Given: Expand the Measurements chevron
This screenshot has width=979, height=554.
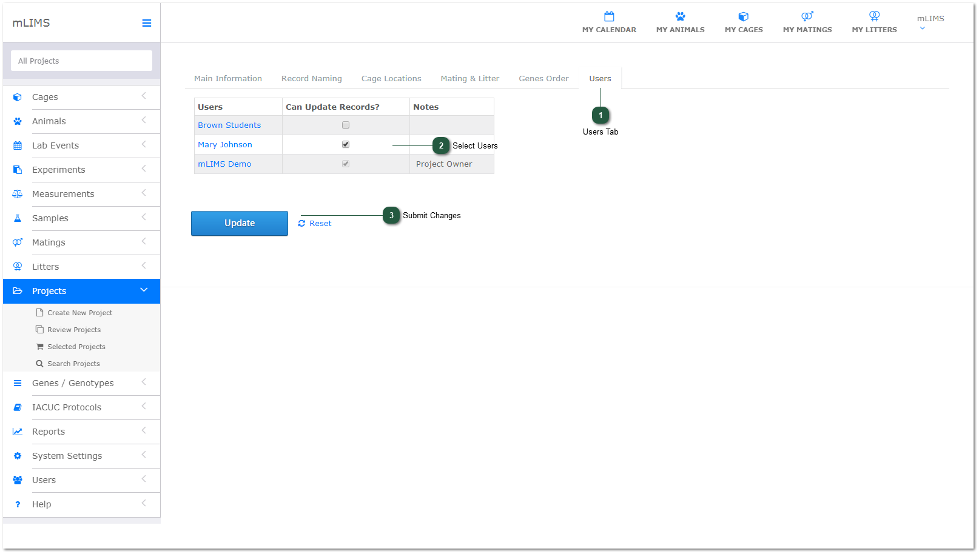Looking at the screenshot, I should tap(144, 193).
